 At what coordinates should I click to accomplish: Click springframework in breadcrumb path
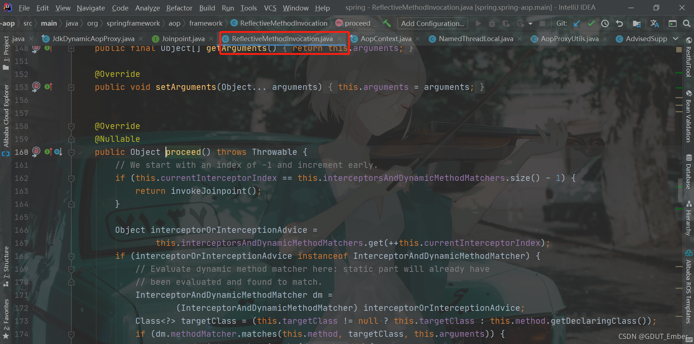[x=133, y=23]
